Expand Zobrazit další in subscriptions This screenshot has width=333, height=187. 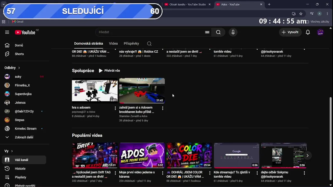24,137
